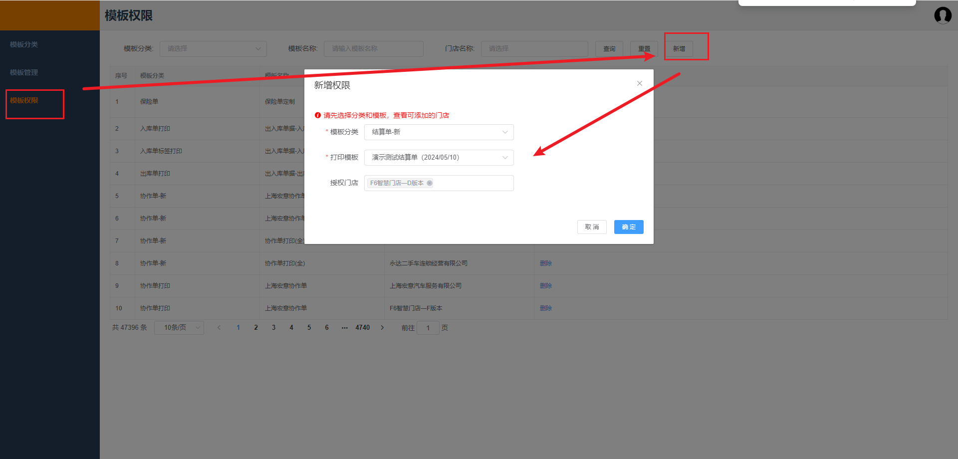958x459 pixels.
Task: Click the 取消 button
Action: click(592, 227)
